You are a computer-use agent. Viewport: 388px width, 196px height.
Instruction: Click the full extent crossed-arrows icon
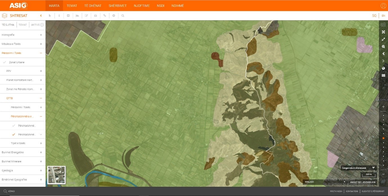383,32
